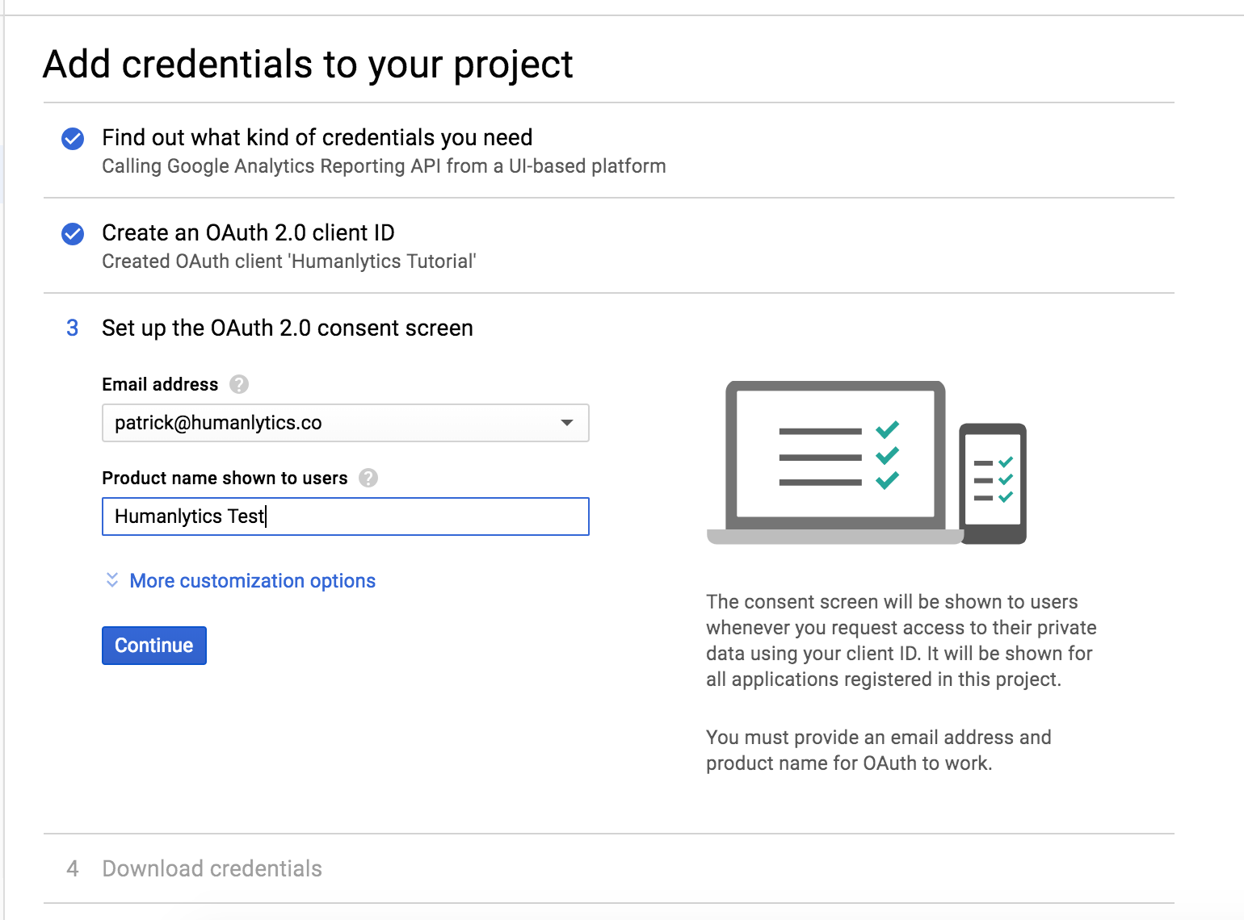
Task: Open the email address dropdown arrow
Action: (x=567, y=423)
